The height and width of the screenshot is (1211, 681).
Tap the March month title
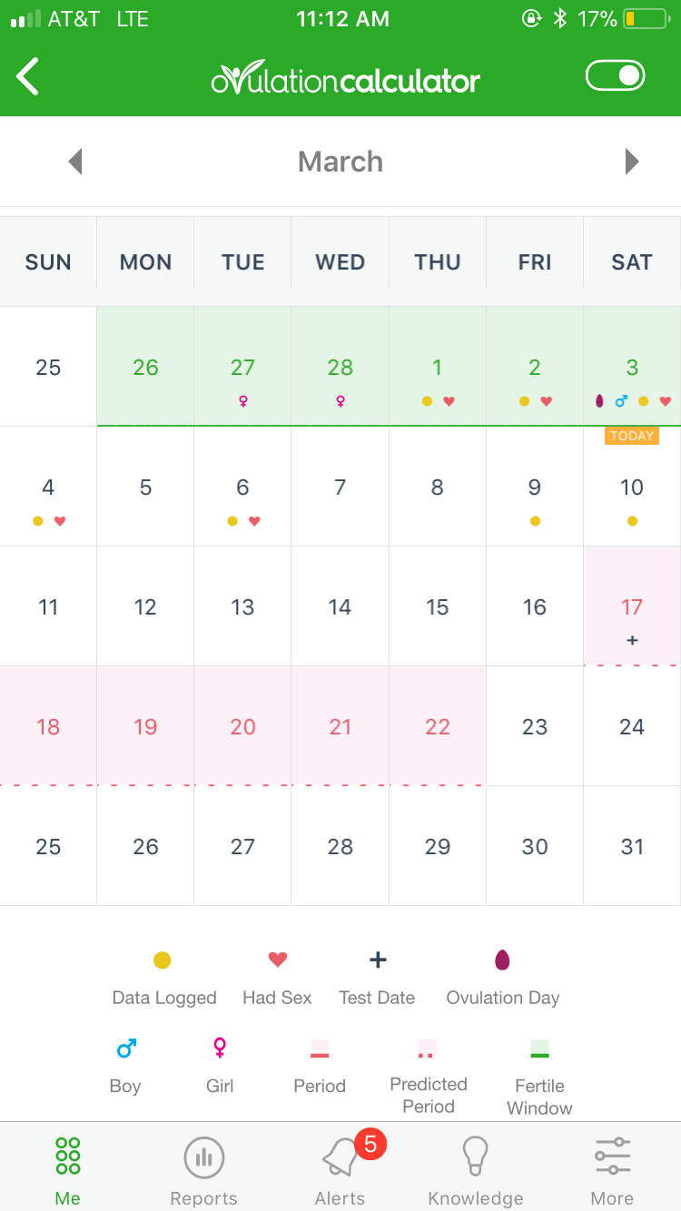[x=340, y=162]
